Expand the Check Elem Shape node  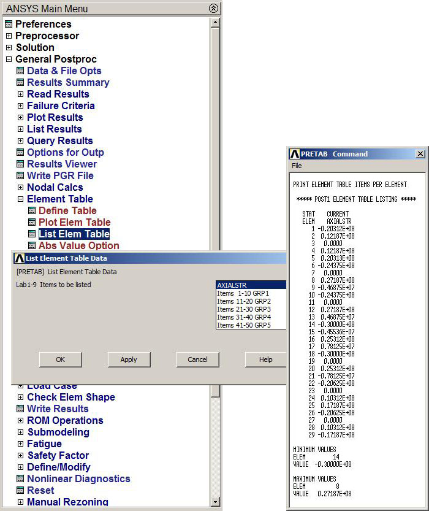[x=20, y=398]
